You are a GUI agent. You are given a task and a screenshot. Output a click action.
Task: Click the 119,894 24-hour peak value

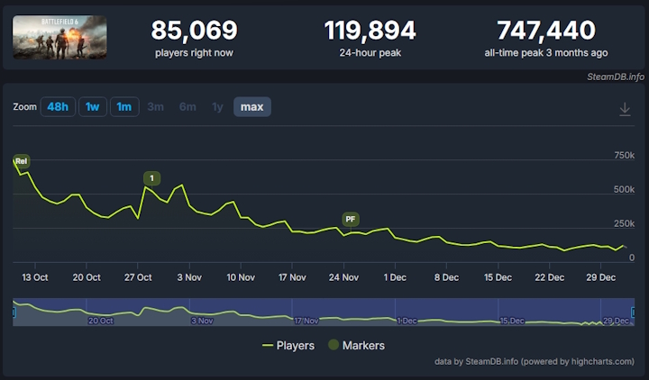(x=370, y=31)
